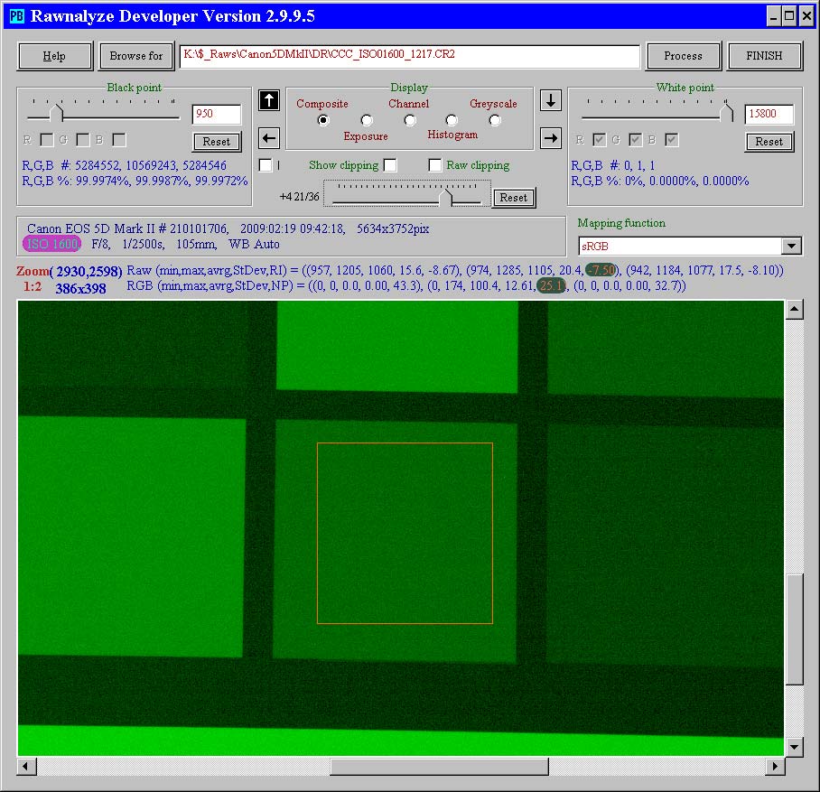The width and height of the screenshot is (820, 792).
Task: Click the down arrow navigation button
Action: 551,100
